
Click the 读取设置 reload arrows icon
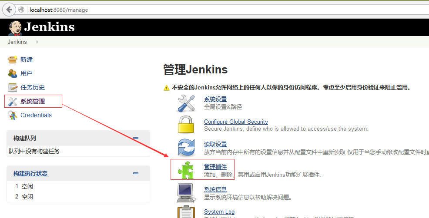(186, 148)
